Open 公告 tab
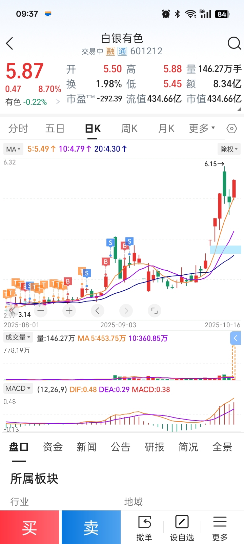Viewport: 244px width, 544px height. (x=121, y=447)
